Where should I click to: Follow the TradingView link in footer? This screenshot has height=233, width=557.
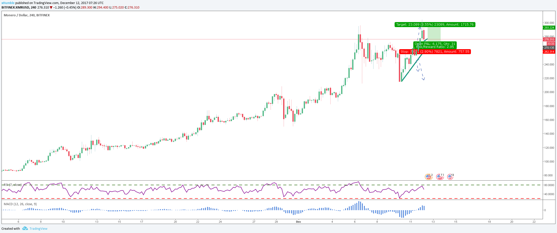tap(38, 228)
